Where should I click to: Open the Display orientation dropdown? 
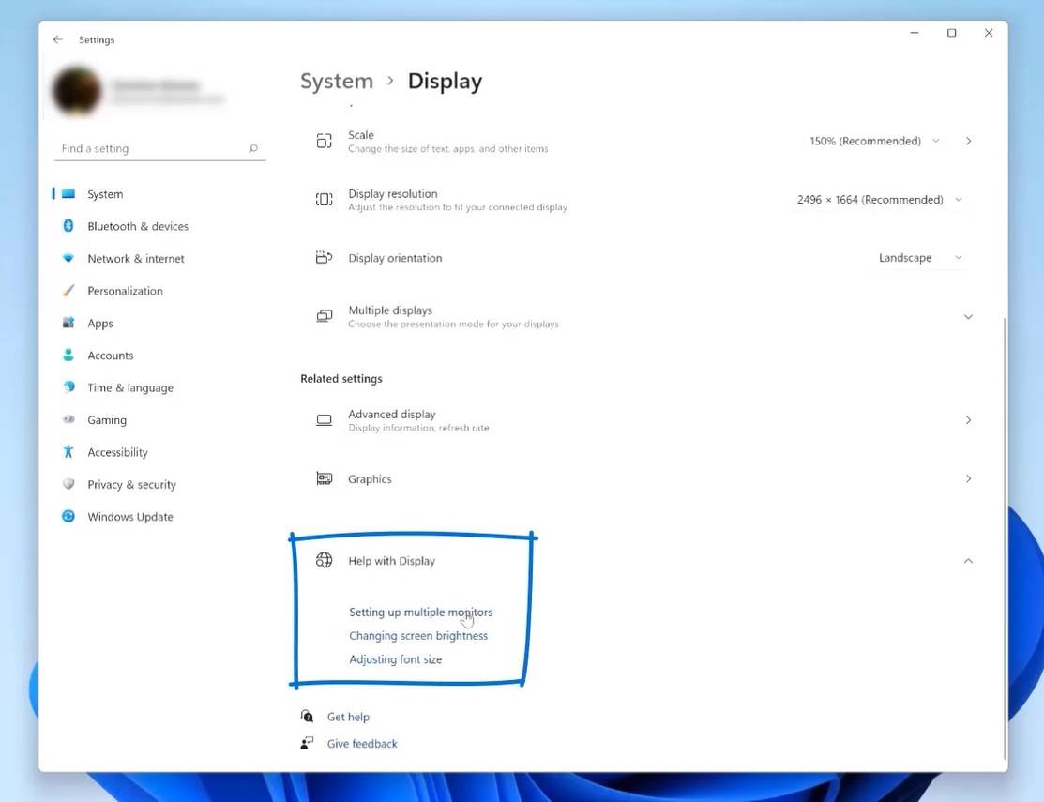(956, 257)
